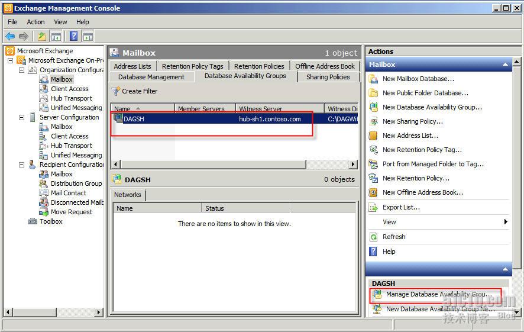
Task: Click the Recipient Configuration person icon
Action: (x=32, y=165)
